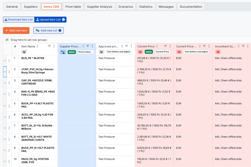Select item PACO_PE_5g PISTON 25ML SYR

tap(35, 161)
